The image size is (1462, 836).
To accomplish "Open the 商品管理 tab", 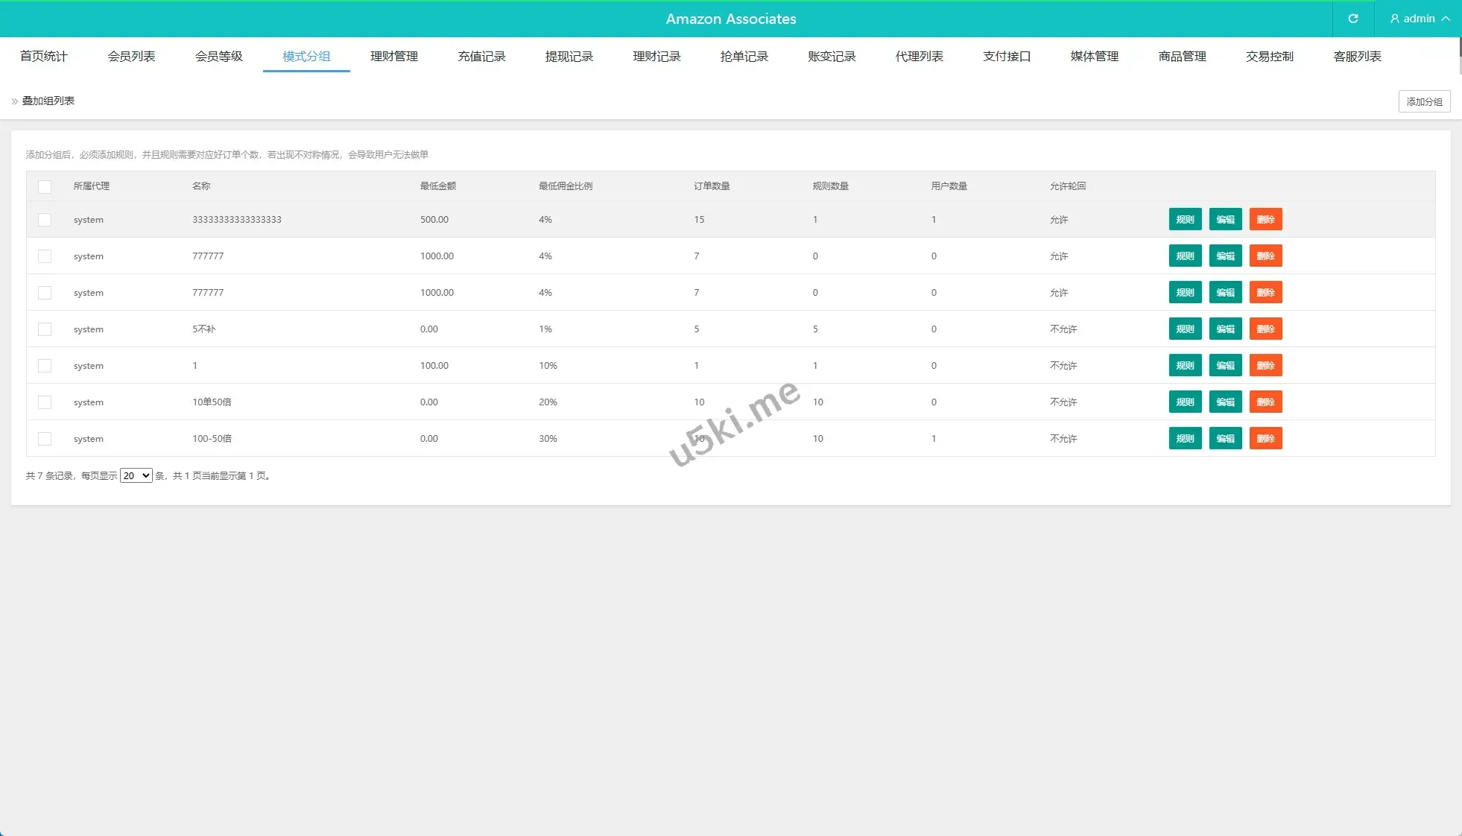I will click(1182, 57).
